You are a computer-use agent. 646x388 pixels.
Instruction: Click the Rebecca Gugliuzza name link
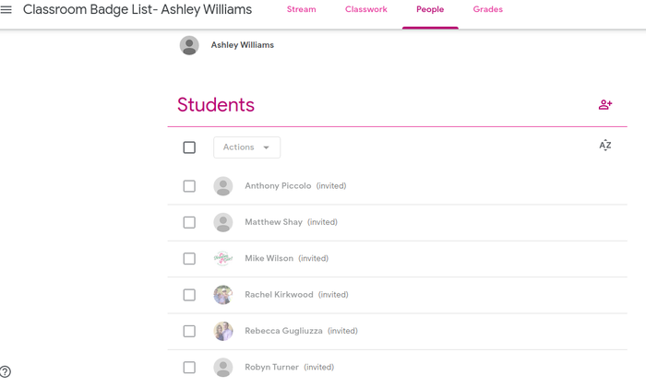click(283, 331)
